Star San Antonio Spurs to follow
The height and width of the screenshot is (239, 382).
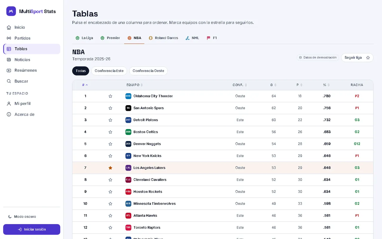coord(110,108)
